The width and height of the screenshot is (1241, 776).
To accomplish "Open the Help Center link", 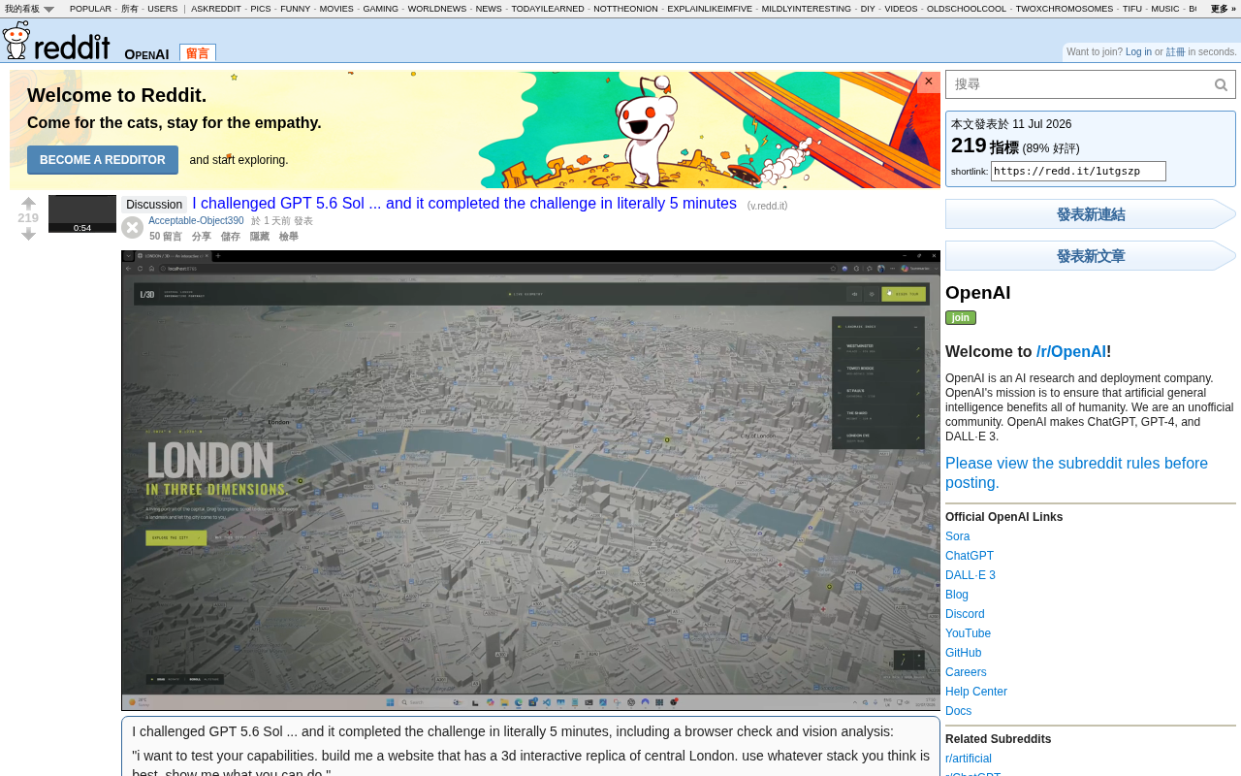I will [x=976, y=692].
